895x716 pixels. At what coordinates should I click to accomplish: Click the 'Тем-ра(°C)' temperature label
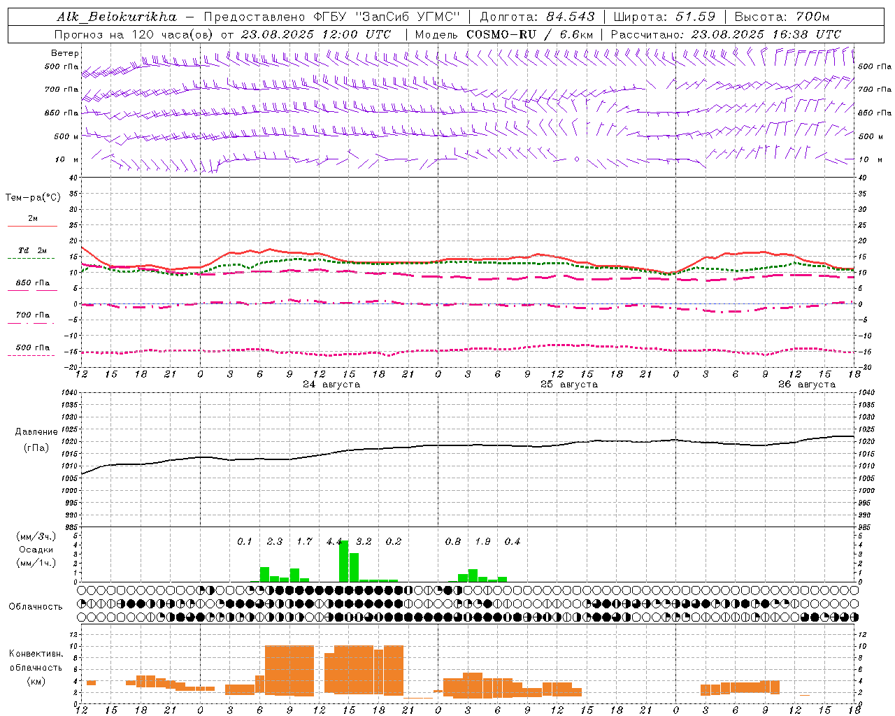[x=33, y=198]
